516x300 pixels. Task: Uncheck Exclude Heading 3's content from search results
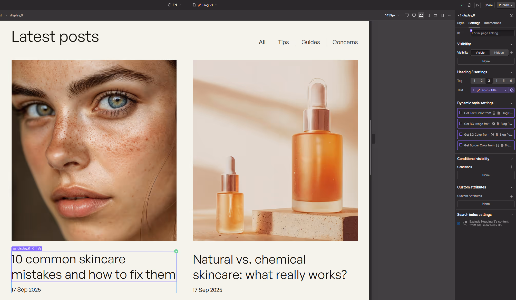[x=459, y=223]
